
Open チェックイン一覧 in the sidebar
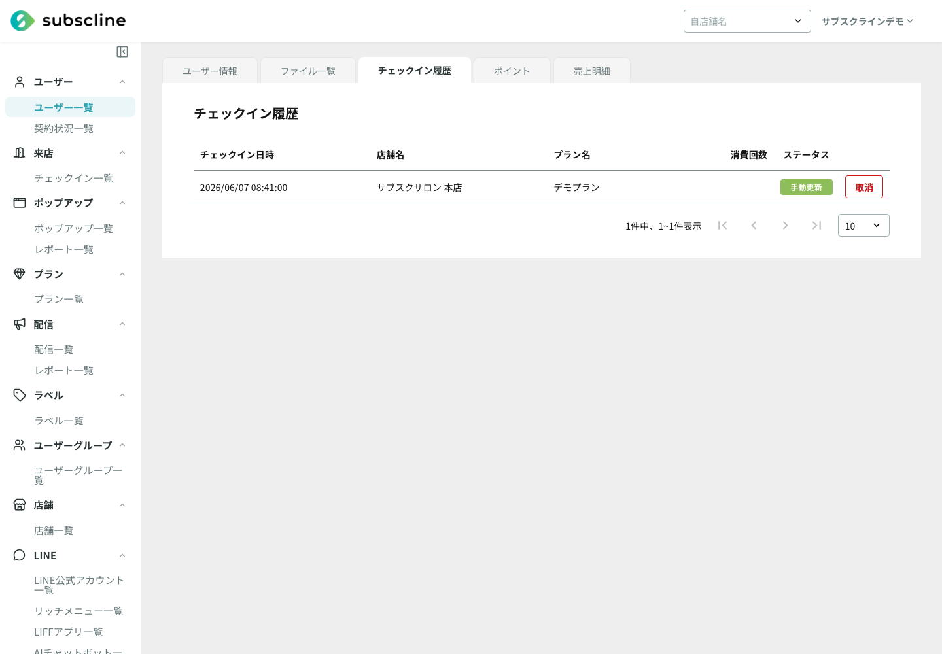tap(73, 178)
